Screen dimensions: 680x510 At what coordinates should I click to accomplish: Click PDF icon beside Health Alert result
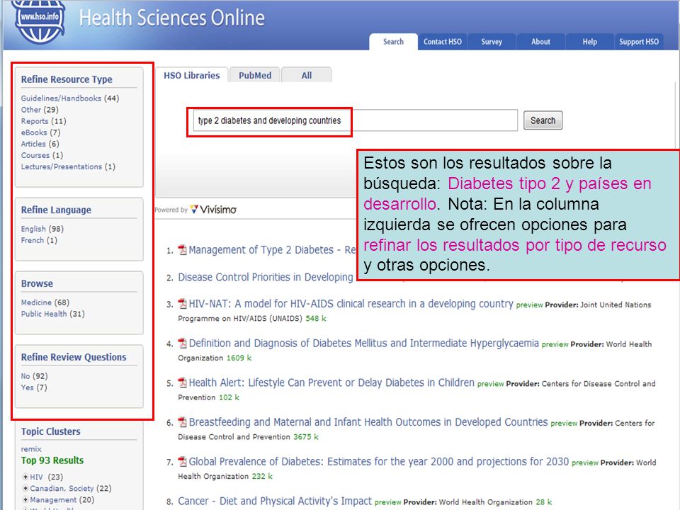click(183, 383)
